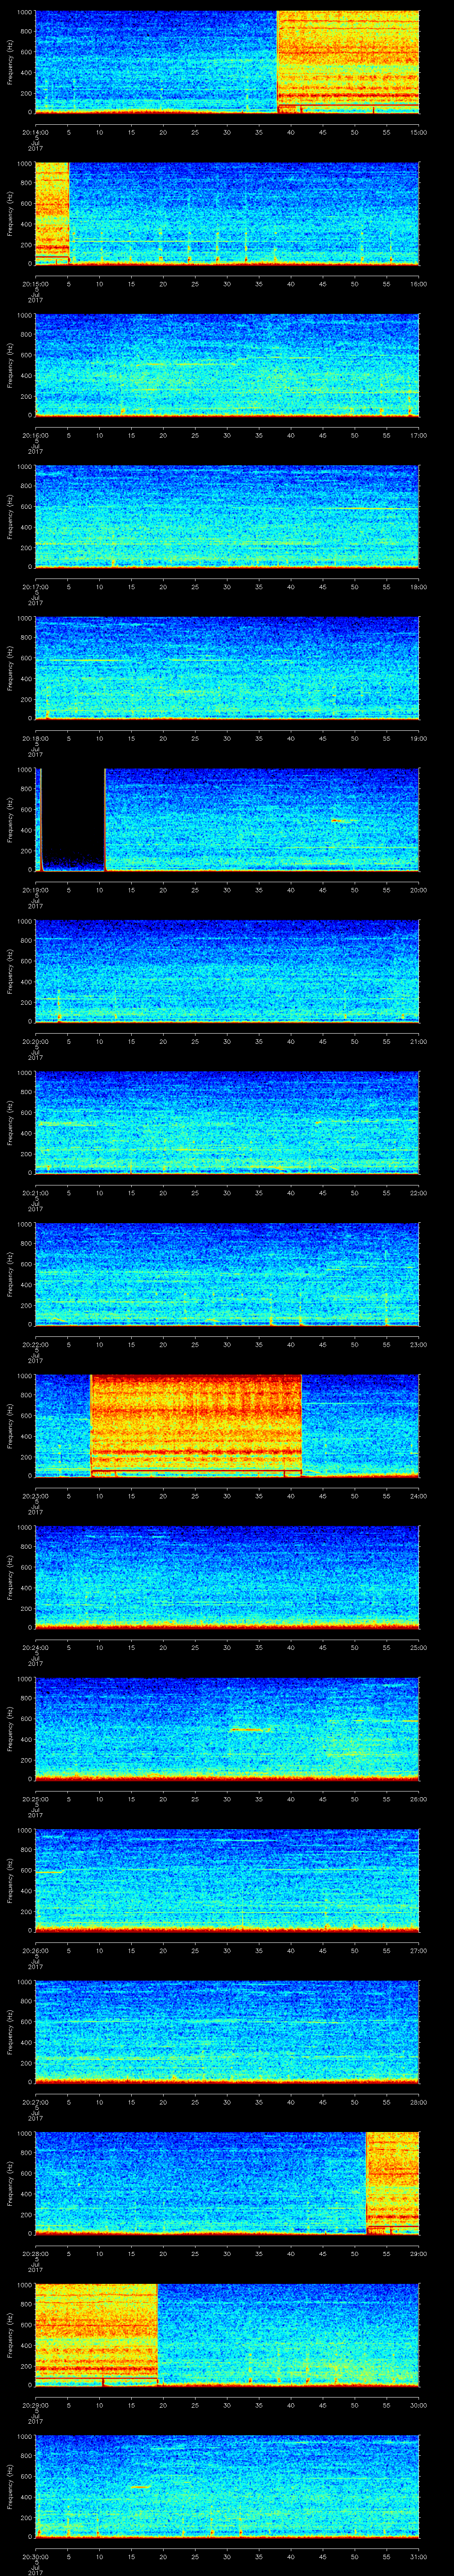The width and height of the screenshot is (454, 2576).
Task: Select the 20:14:00 start time label
Action: (35, 132)
